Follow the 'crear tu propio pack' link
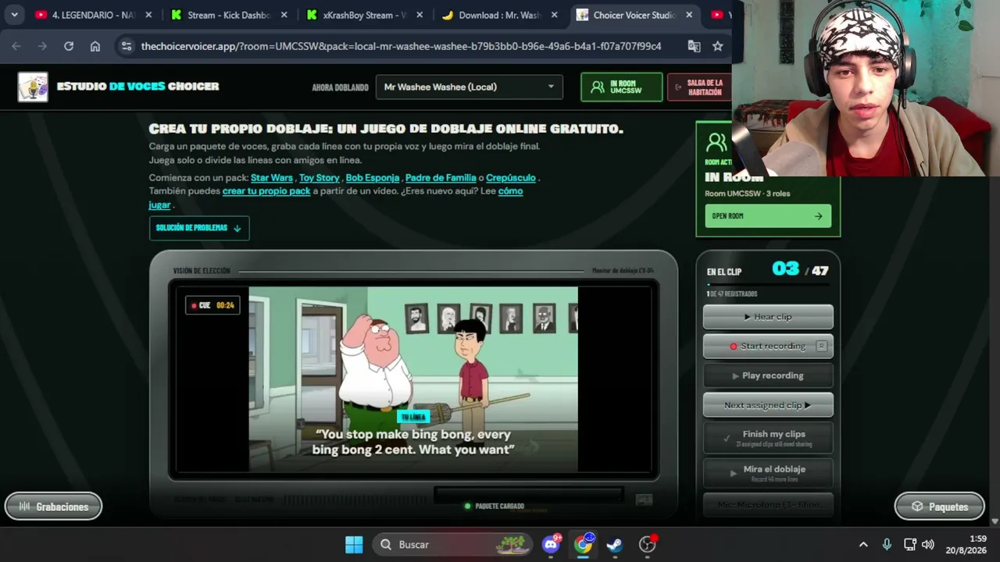1000x562 pixels. tap(266, 191)
